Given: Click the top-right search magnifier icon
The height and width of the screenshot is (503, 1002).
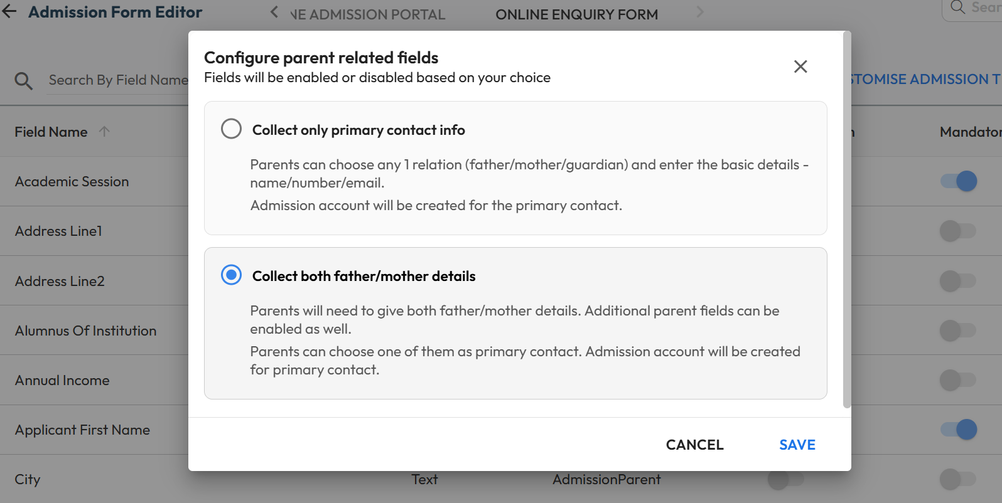Looking at the screenshot, I should pos(957,8).
